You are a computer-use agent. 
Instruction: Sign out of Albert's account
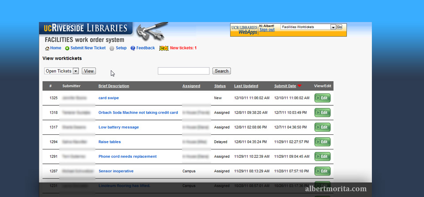pos(267,30)
